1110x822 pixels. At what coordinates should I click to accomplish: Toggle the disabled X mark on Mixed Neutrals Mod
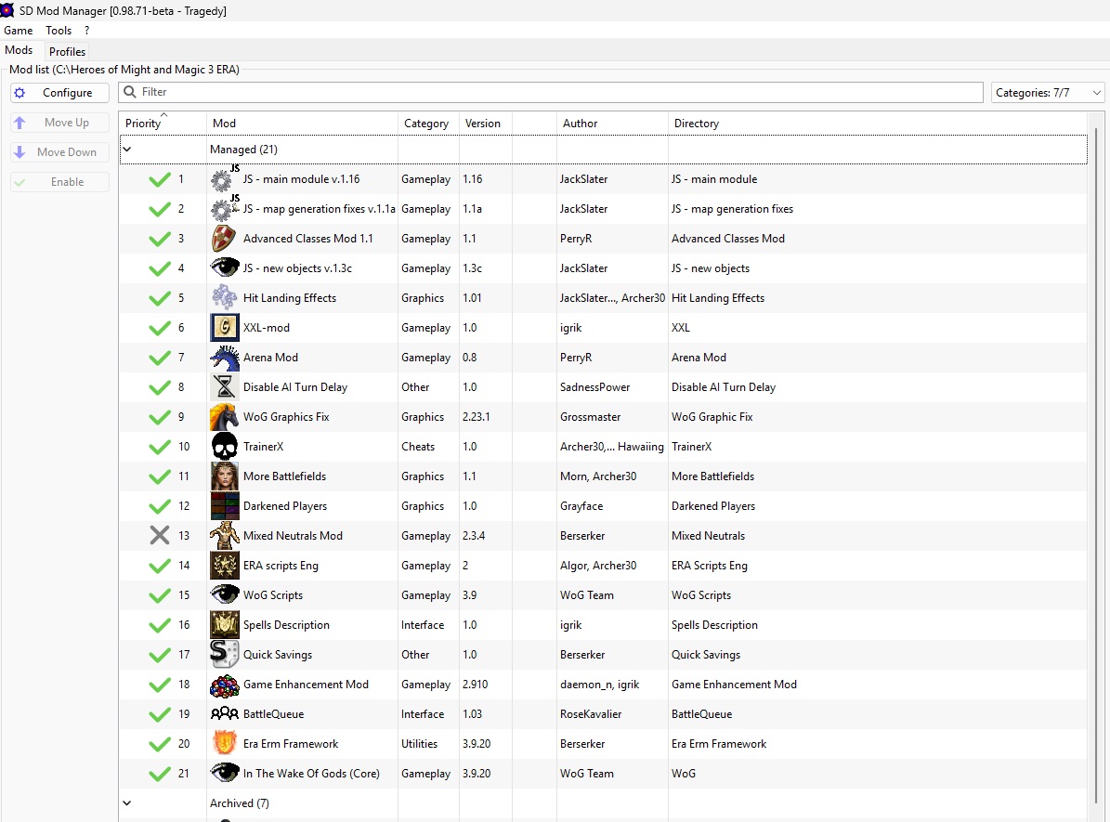coord(160,536)
